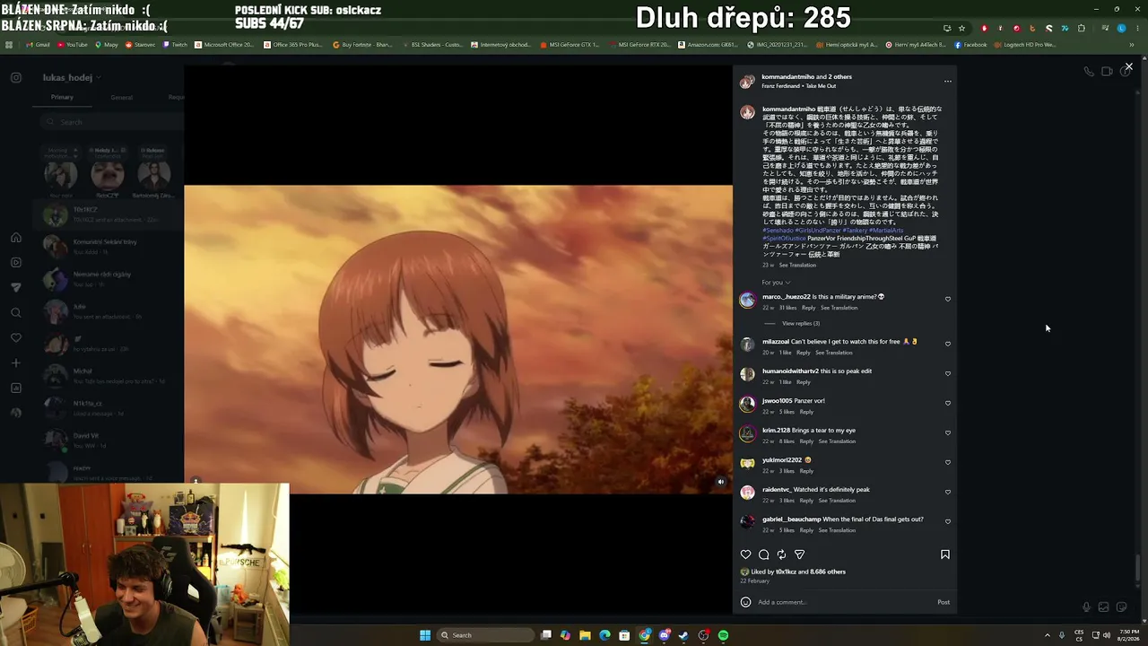Reply to marco._huezo22's comment
The width and height of the screenshot is (1148, 646).
(x=808, y=308)
